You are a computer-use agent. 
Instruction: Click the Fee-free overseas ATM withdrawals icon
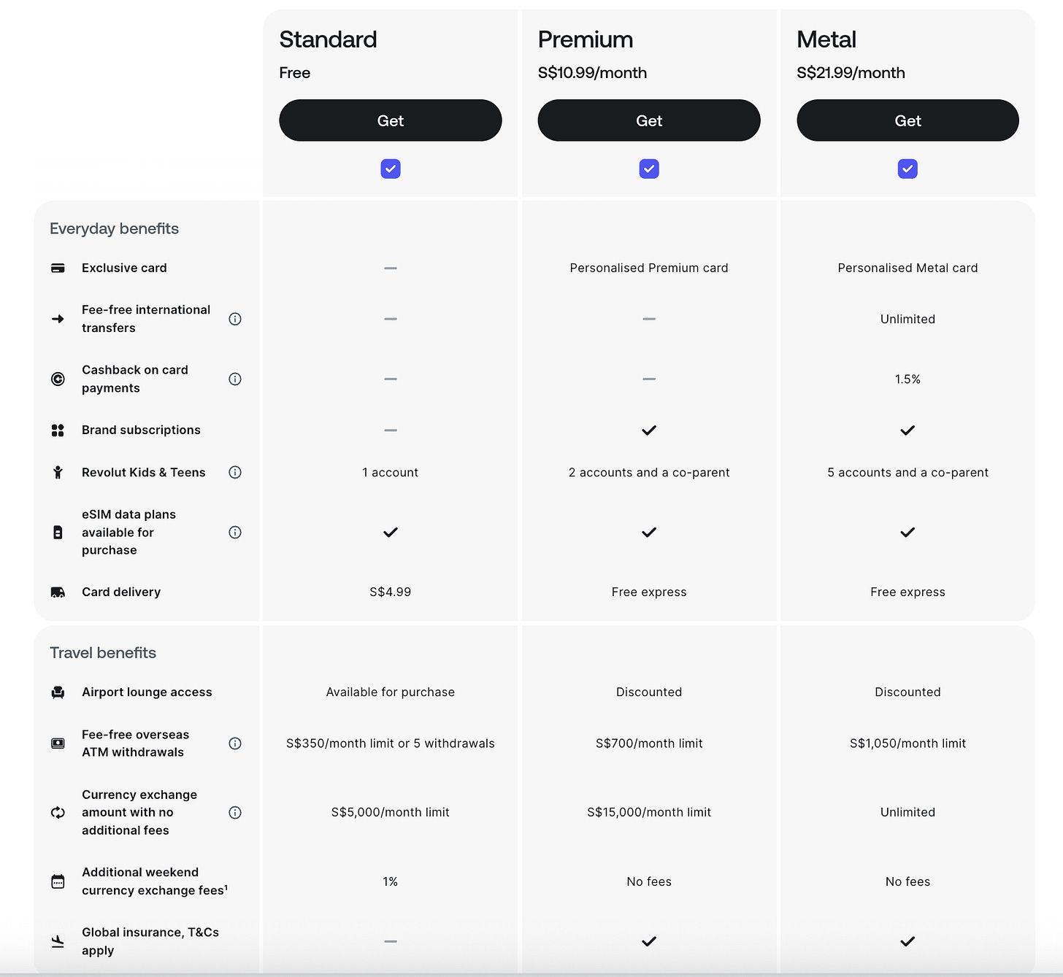tap(58, 743)
